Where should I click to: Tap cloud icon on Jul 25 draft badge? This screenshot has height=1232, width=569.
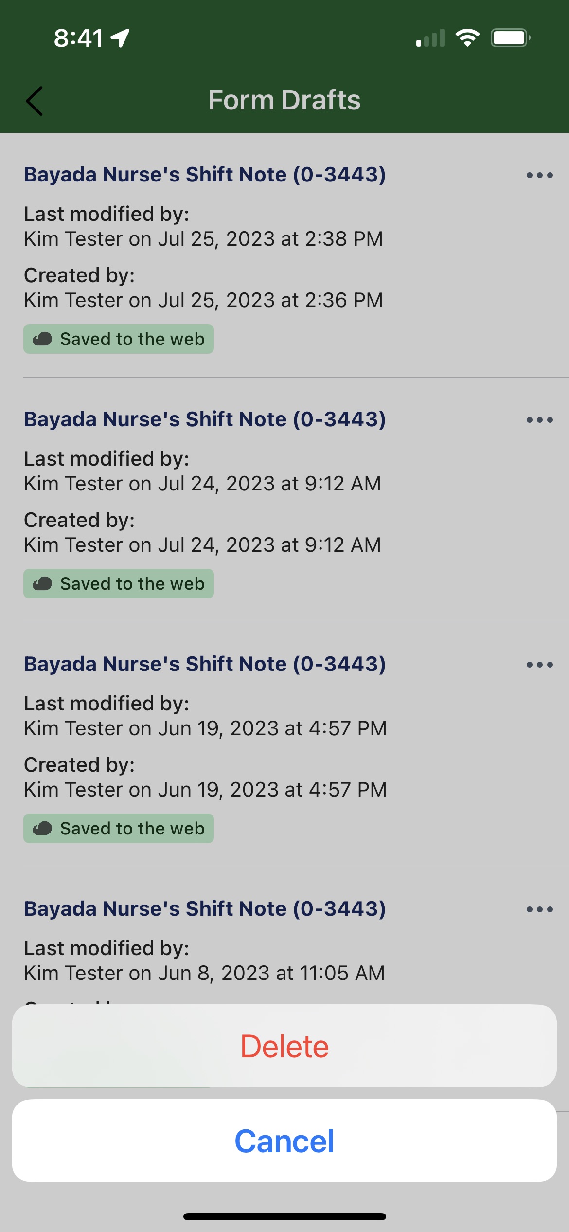tap(42, 339)
